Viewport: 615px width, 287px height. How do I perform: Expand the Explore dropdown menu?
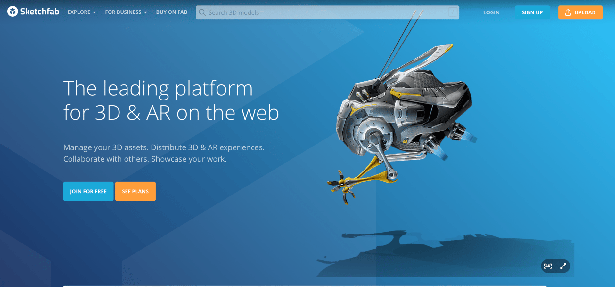(82, 12)
